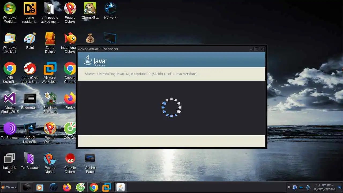Viewport: 343px width, 193px height.
Task: Click the Show Desktop corner button
Action: pos(340,187)
